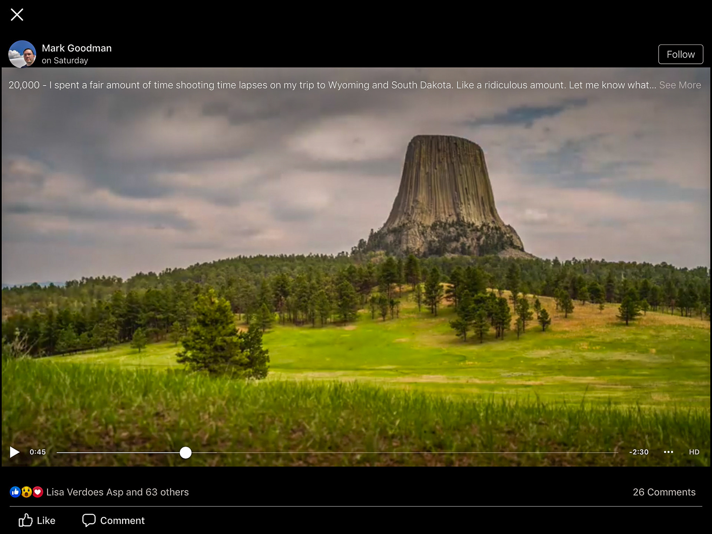Toggle HD video quality

point(694,452)
